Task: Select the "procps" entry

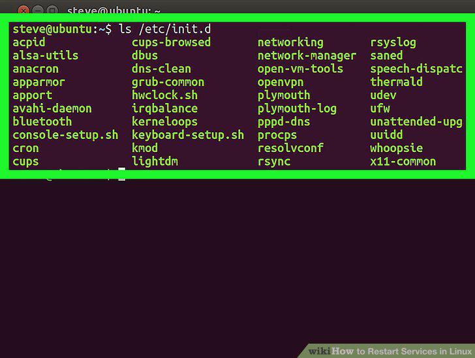Action: click(277, 136)
